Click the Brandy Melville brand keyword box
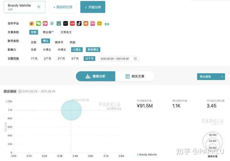Image resolution: width=230 pixels, height=161 pixels. (x=25, y=7)
